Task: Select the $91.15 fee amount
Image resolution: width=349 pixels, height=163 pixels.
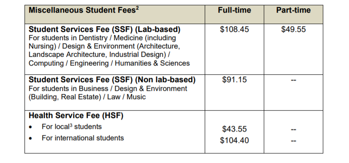Action: (x=234, y=80)
